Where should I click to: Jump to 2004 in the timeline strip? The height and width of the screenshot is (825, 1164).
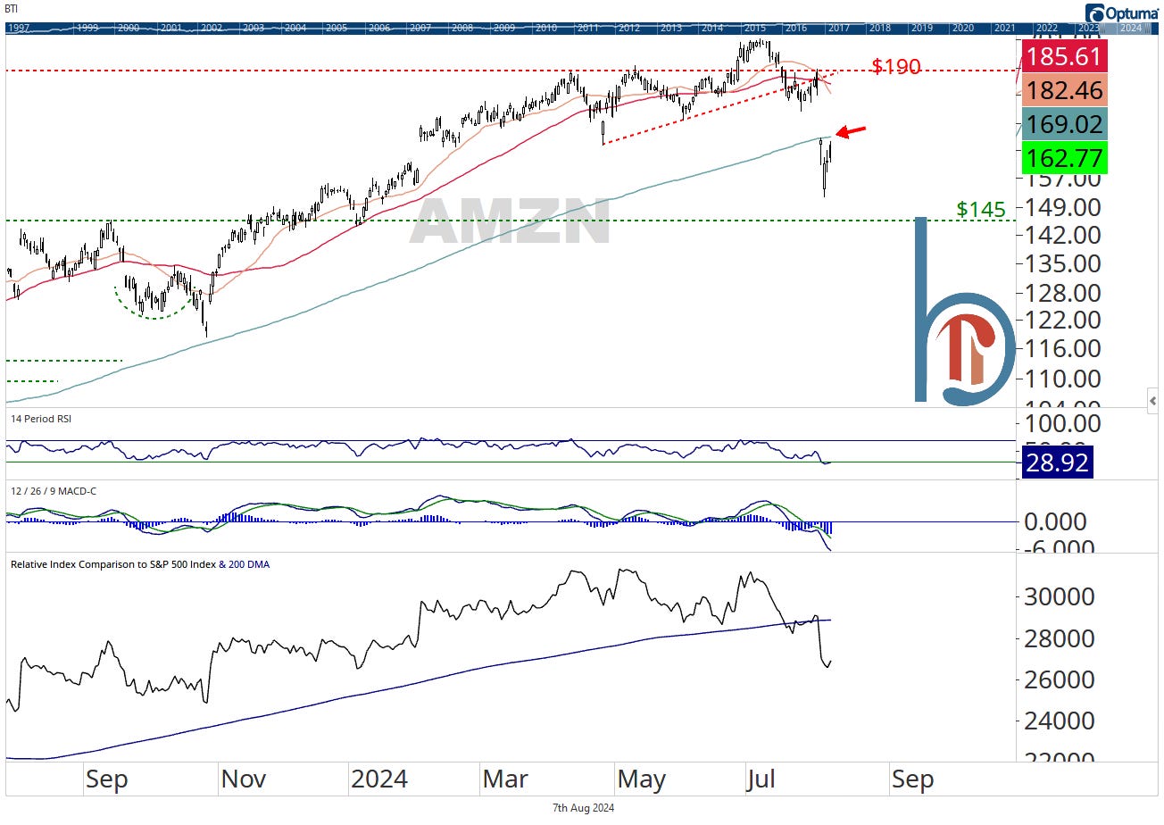[295, 28]
